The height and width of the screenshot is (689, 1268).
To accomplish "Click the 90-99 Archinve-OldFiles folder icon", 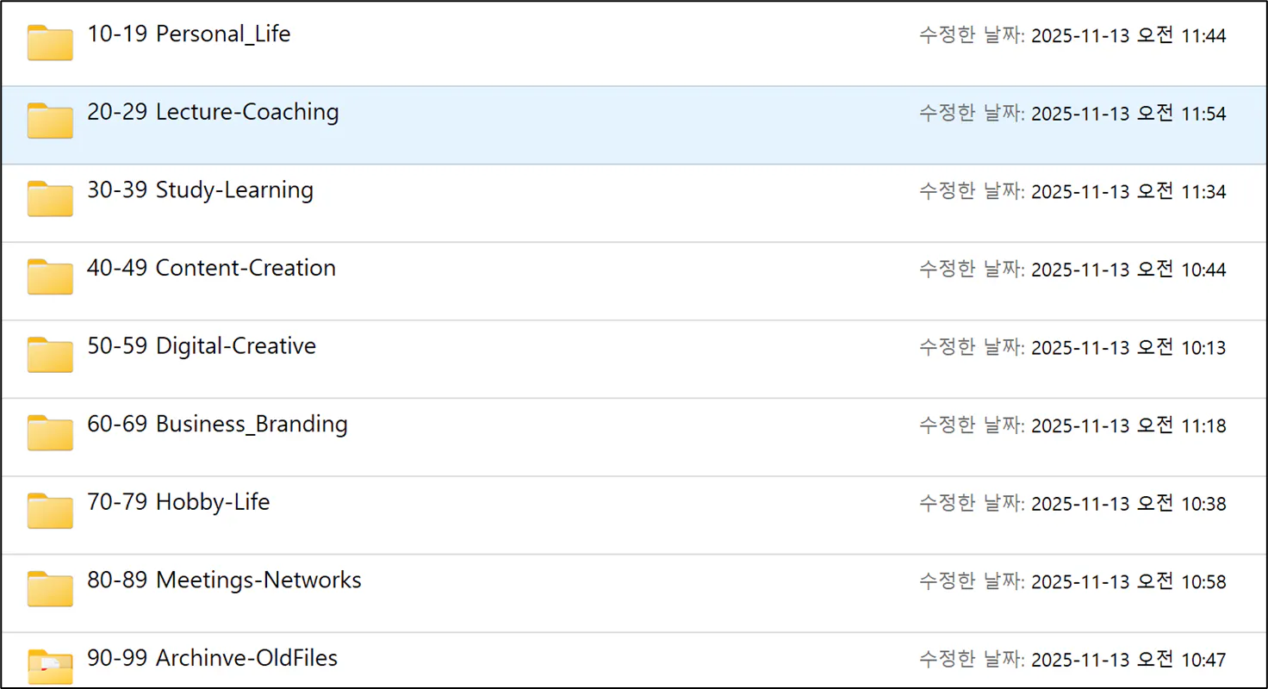I will tap(50, 666).
